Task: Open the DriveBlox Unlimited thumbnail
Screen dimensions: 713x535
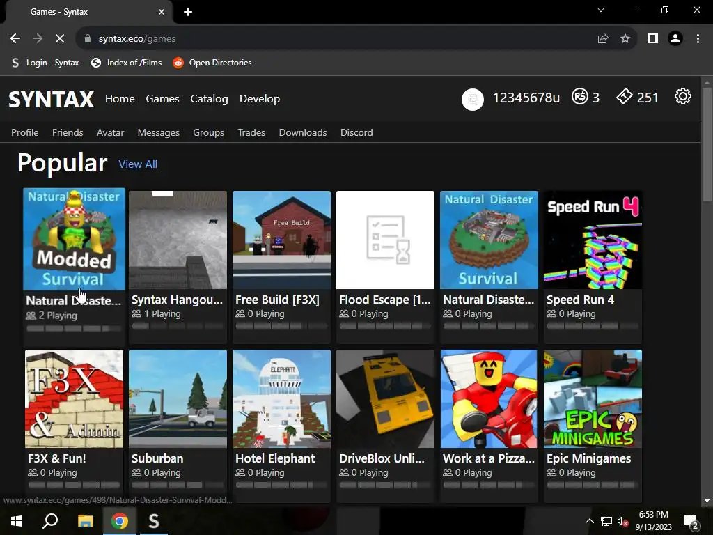Action: (x=385, y=398)
